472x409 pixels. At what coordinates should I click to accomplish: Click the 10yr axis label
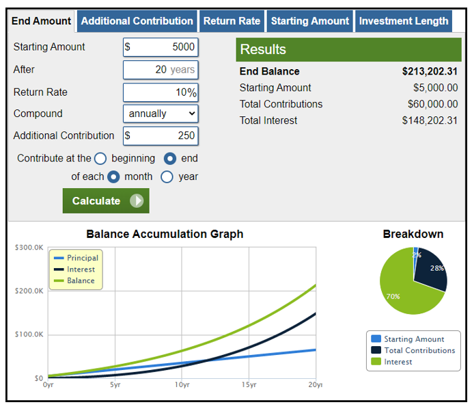[182, 385]
